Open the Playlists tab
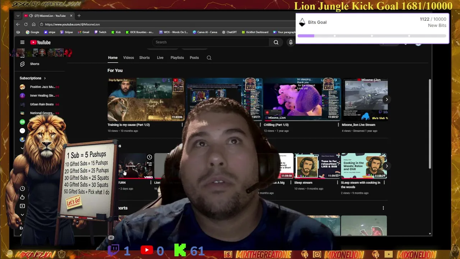The width and height of the screenshot is (460, 259). pos(177,58)
